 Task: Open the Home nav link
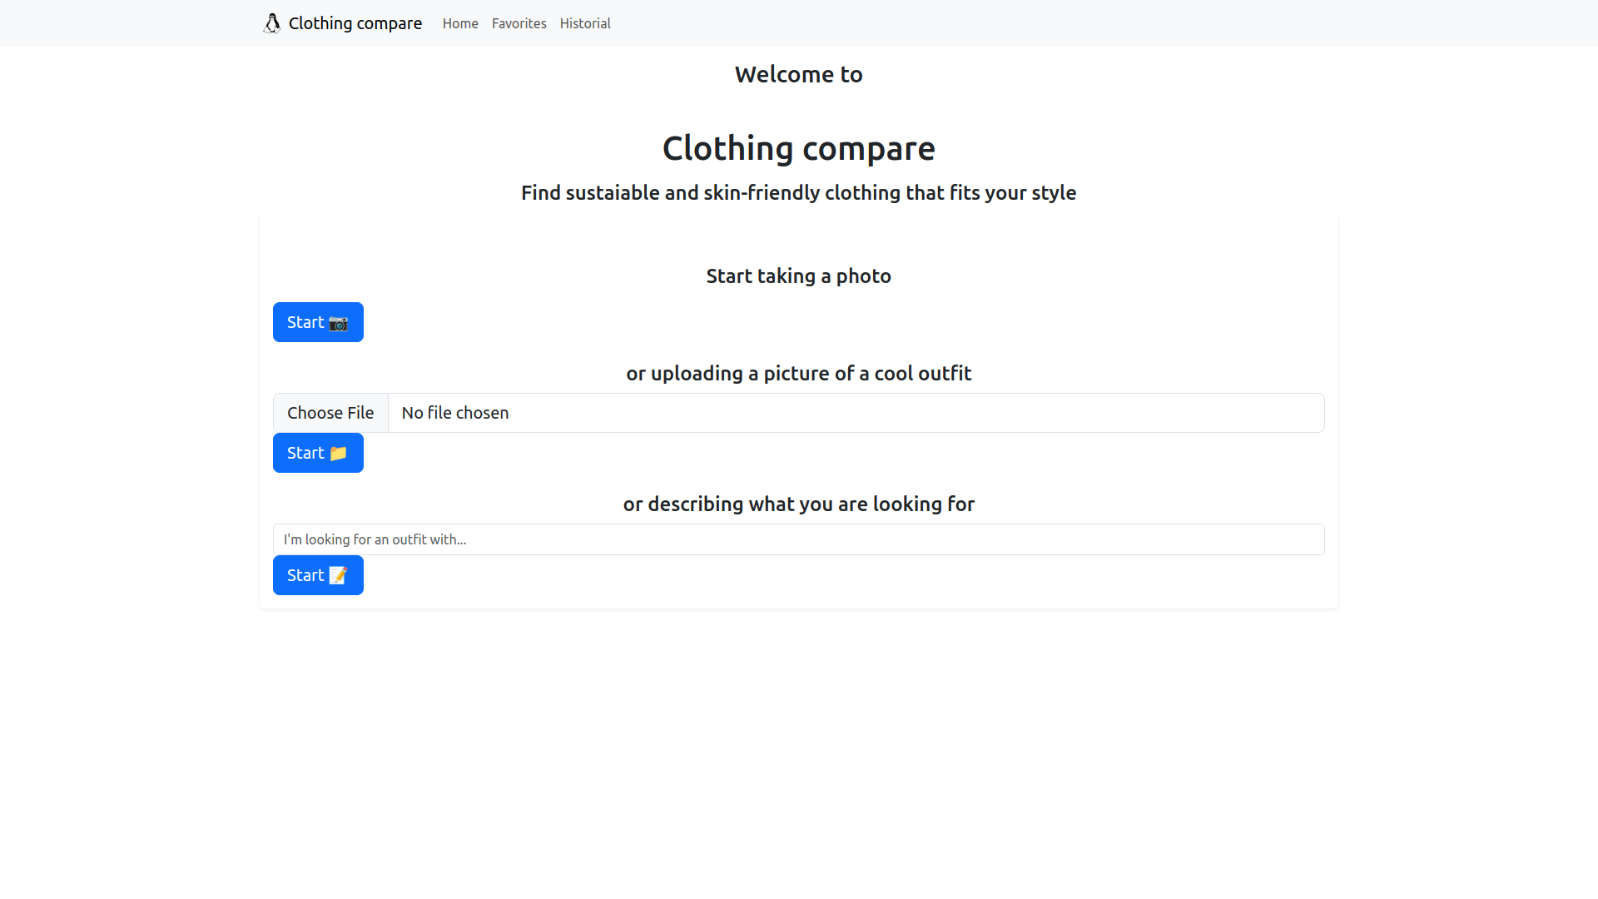click(460, 23)
